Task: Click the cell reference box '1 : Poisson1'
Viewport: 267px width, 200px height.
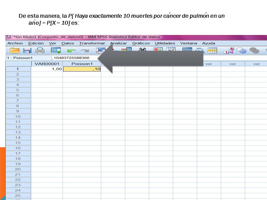Action: pos(28,58)
